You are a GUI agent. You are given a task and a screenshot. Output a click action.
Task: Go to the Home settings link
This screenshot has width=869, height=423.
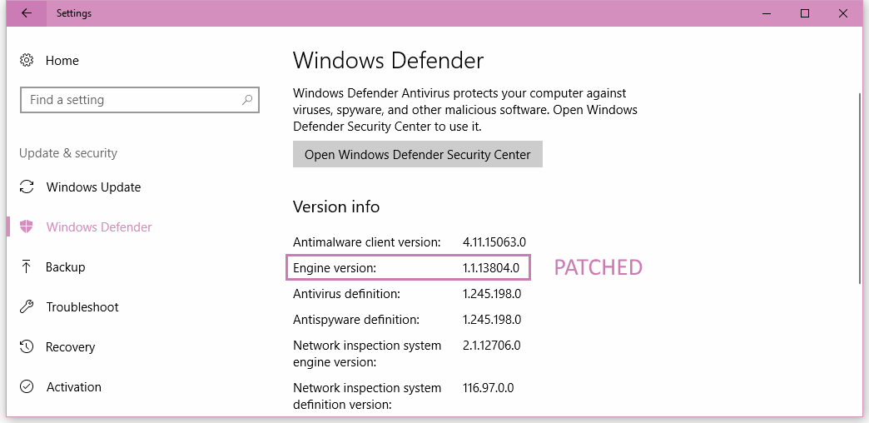click(62, 61)
